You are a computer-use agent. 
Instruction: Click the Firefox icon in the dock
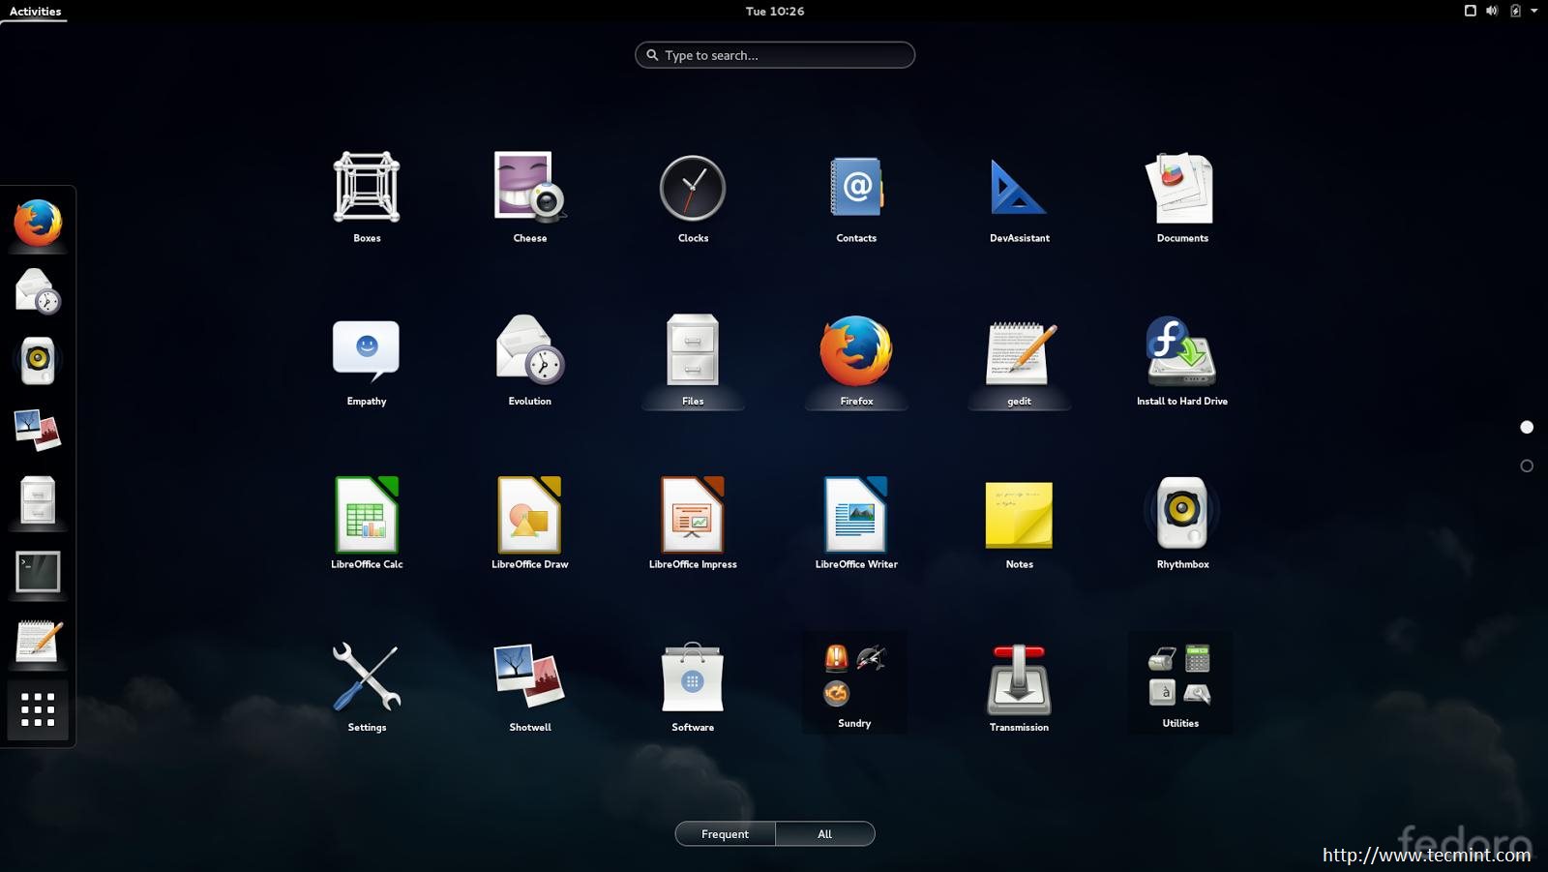(x=38, y=223)
